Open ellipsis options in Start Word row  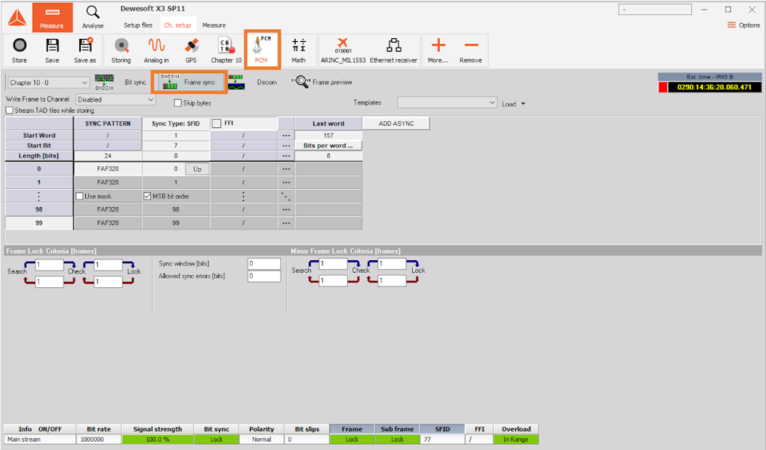[x=287, y=135]
